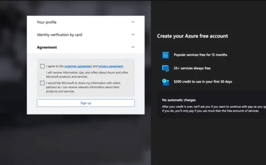This screenshot has width=266, height=165.
Task: Click the $200 credit clock icon
Action: tap(165, 82)
